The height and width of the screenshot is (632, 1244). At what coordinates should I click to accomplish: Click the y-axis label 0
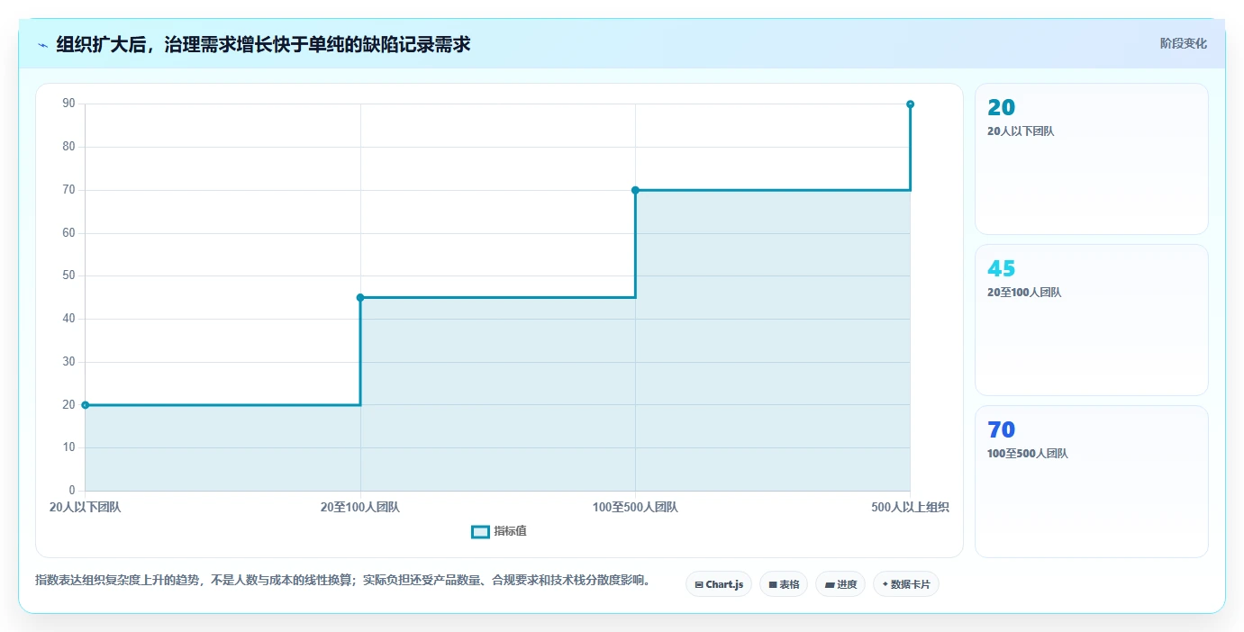click(72, 491)
